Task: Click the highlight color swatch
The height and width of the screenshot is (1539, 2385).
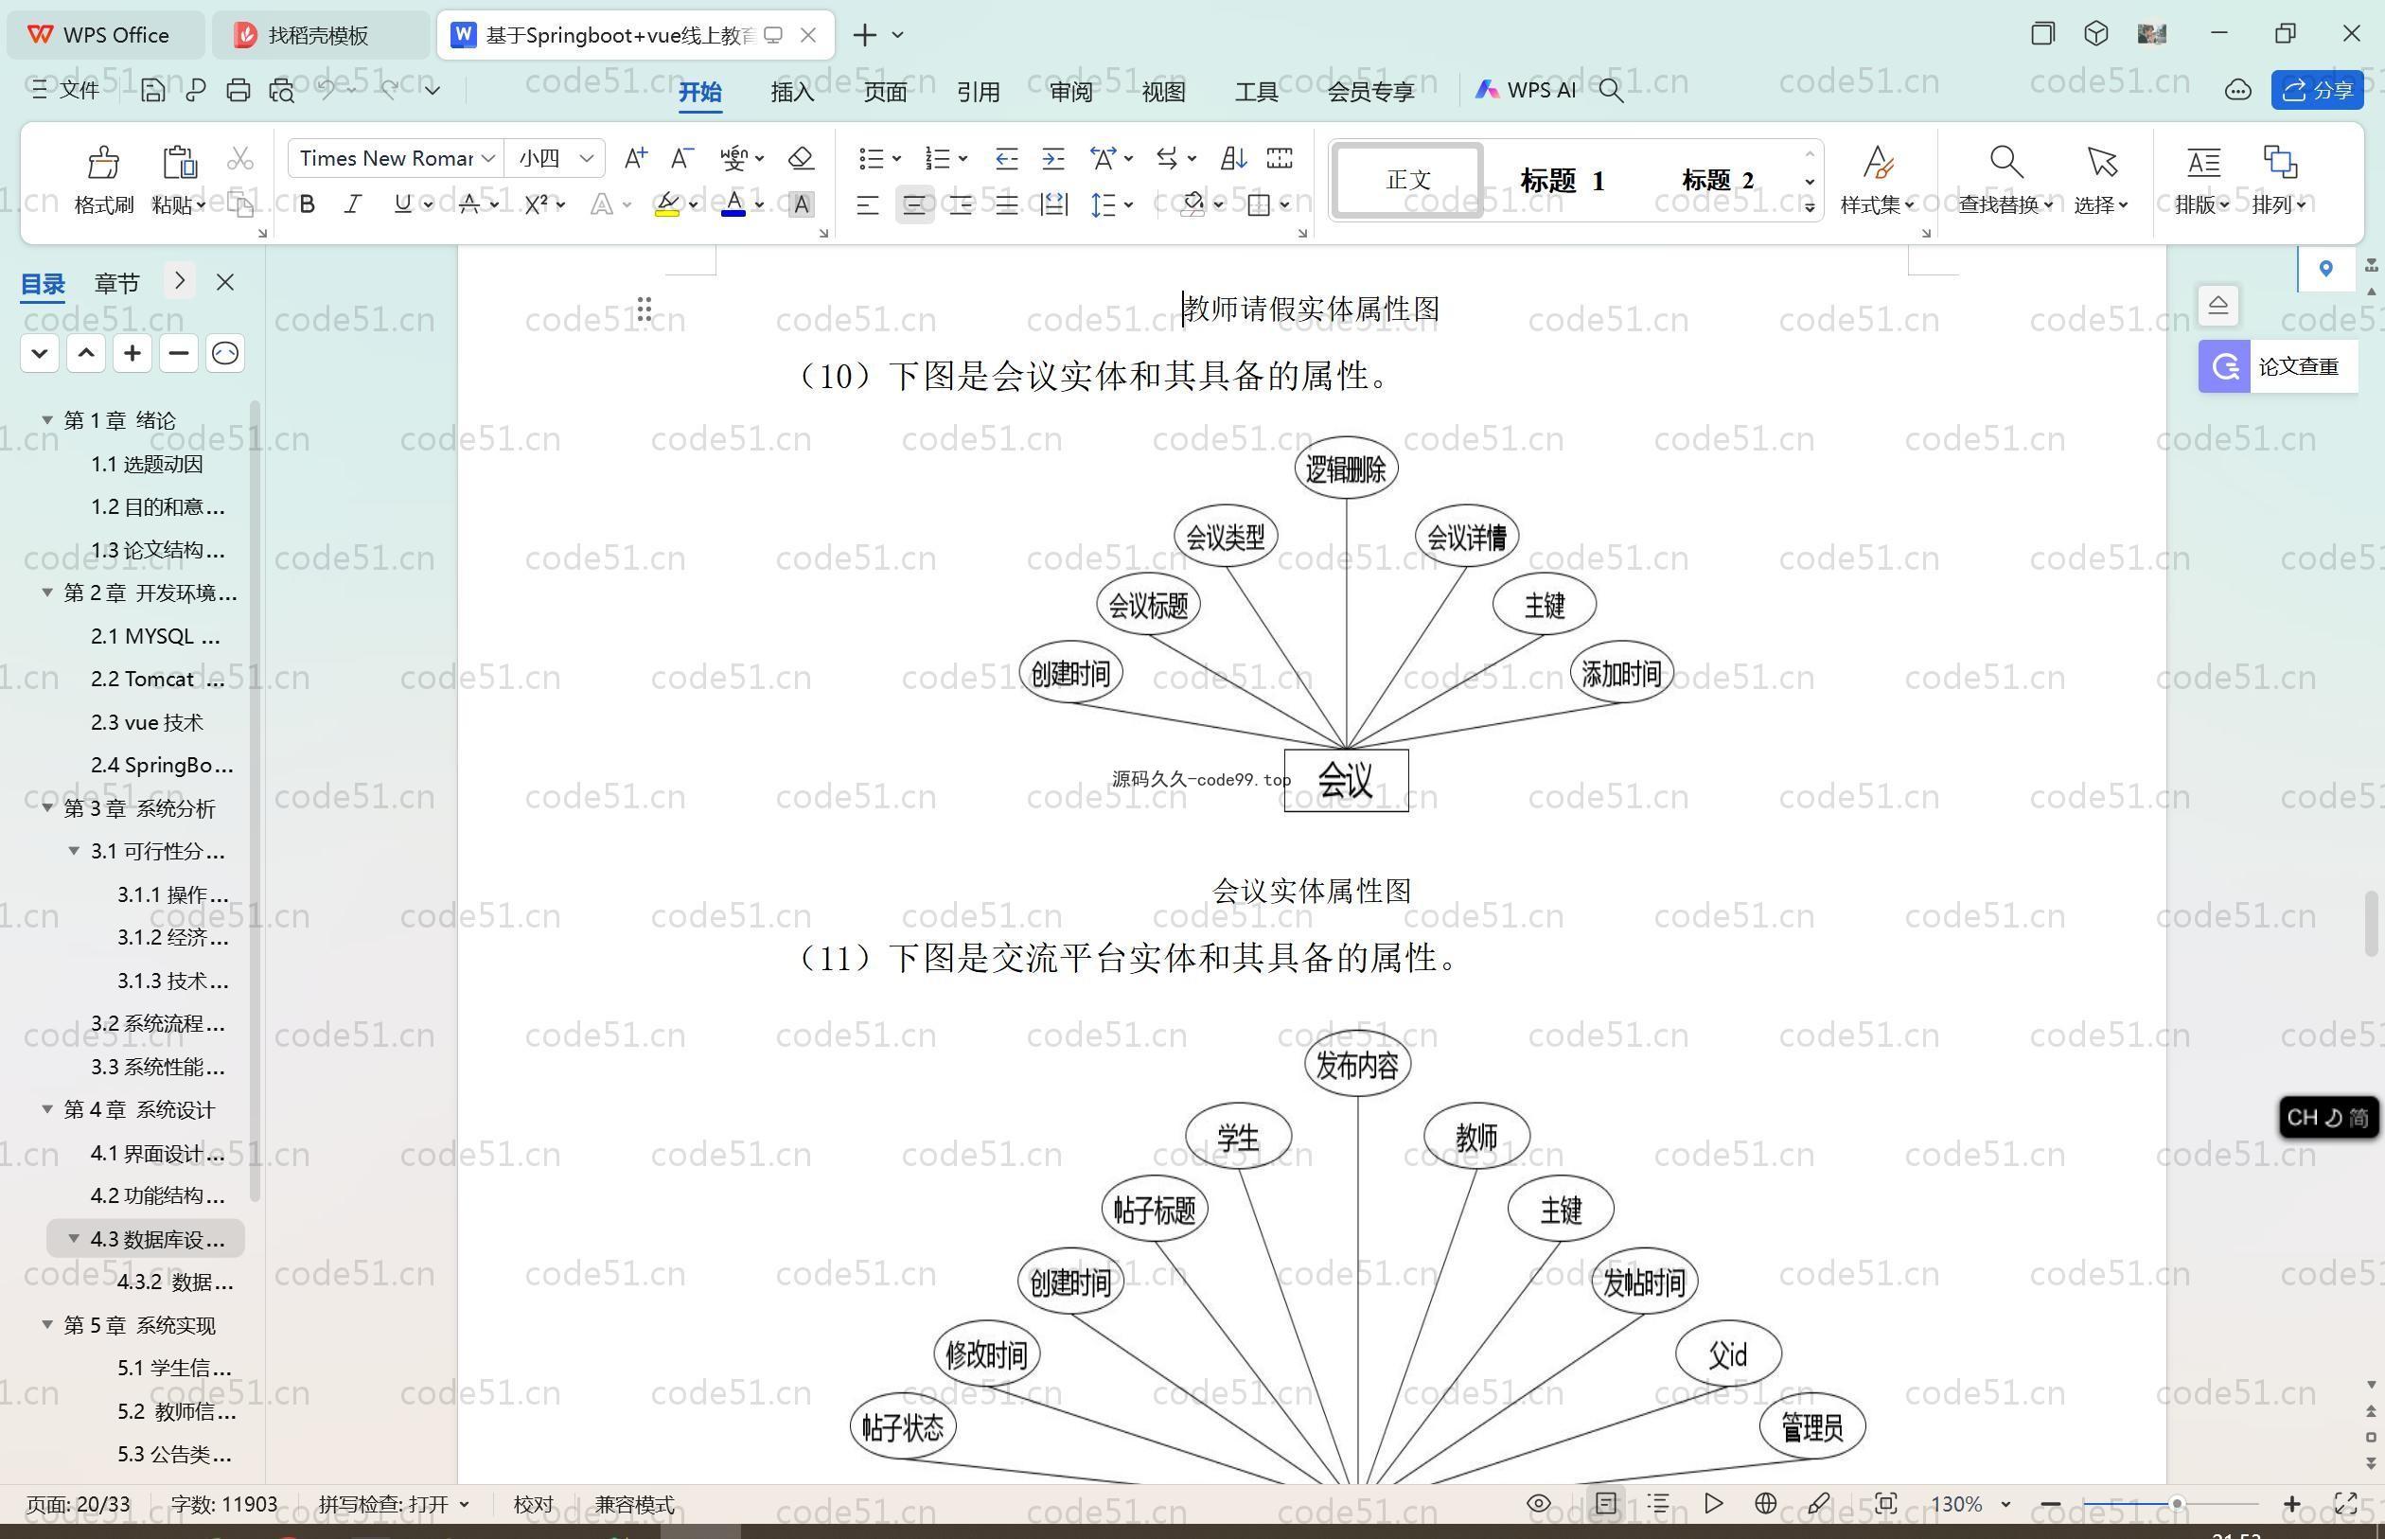Action: click(x=667, y=204)
